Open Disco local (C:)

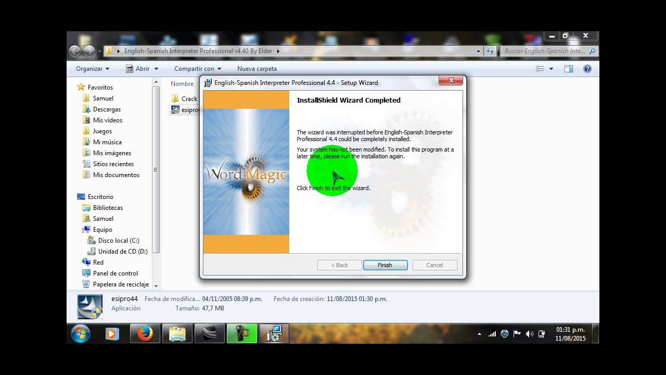(x=119, y=241)
